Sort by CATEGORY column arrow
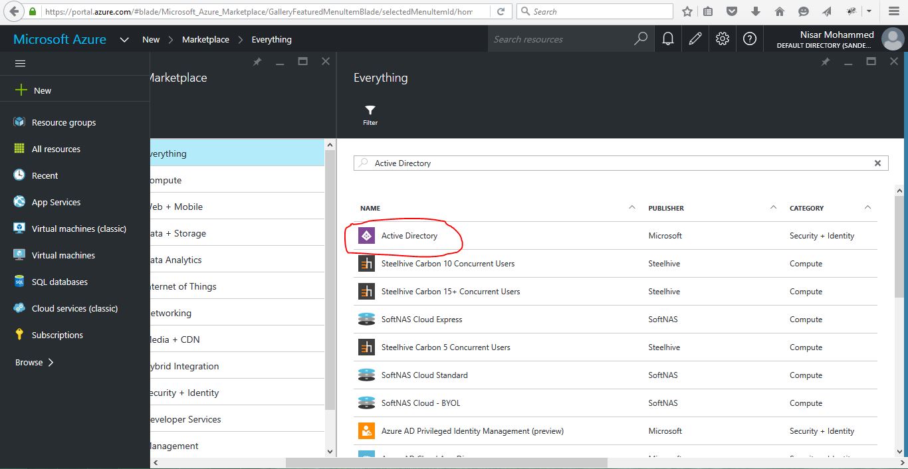908x469 pixels. click(x=867, y=208)
